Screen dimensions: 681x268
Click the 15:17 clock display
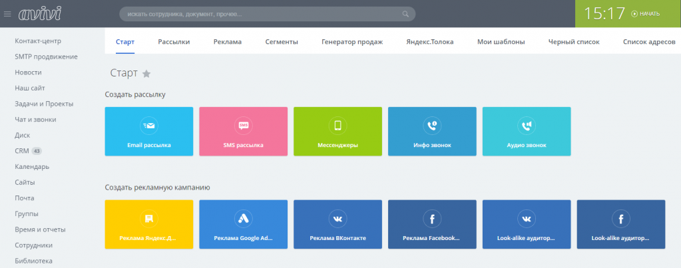(x=604, y=14)
